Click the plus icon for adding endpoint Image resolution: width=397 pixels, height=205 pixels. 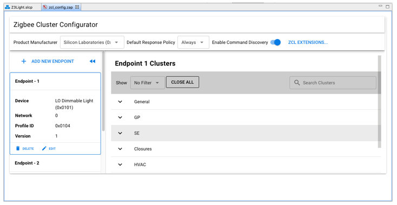tap(24, 61)
